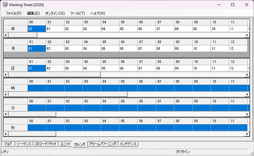Click right scroll arrow in 時 row

(247, 94)
